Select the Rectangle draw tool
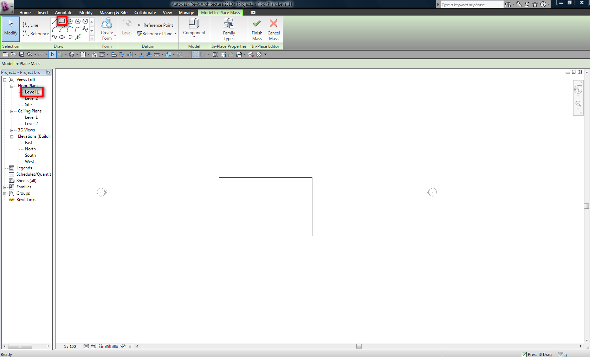590x357 pixels. tap(62, 21)
